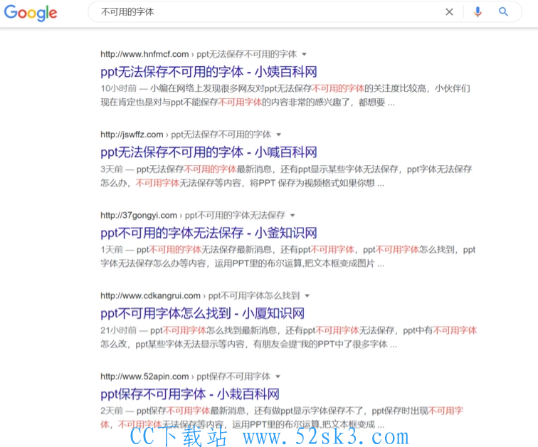Click snippet text starting with 1天前
538x447 pixels.
click(288, 257)
